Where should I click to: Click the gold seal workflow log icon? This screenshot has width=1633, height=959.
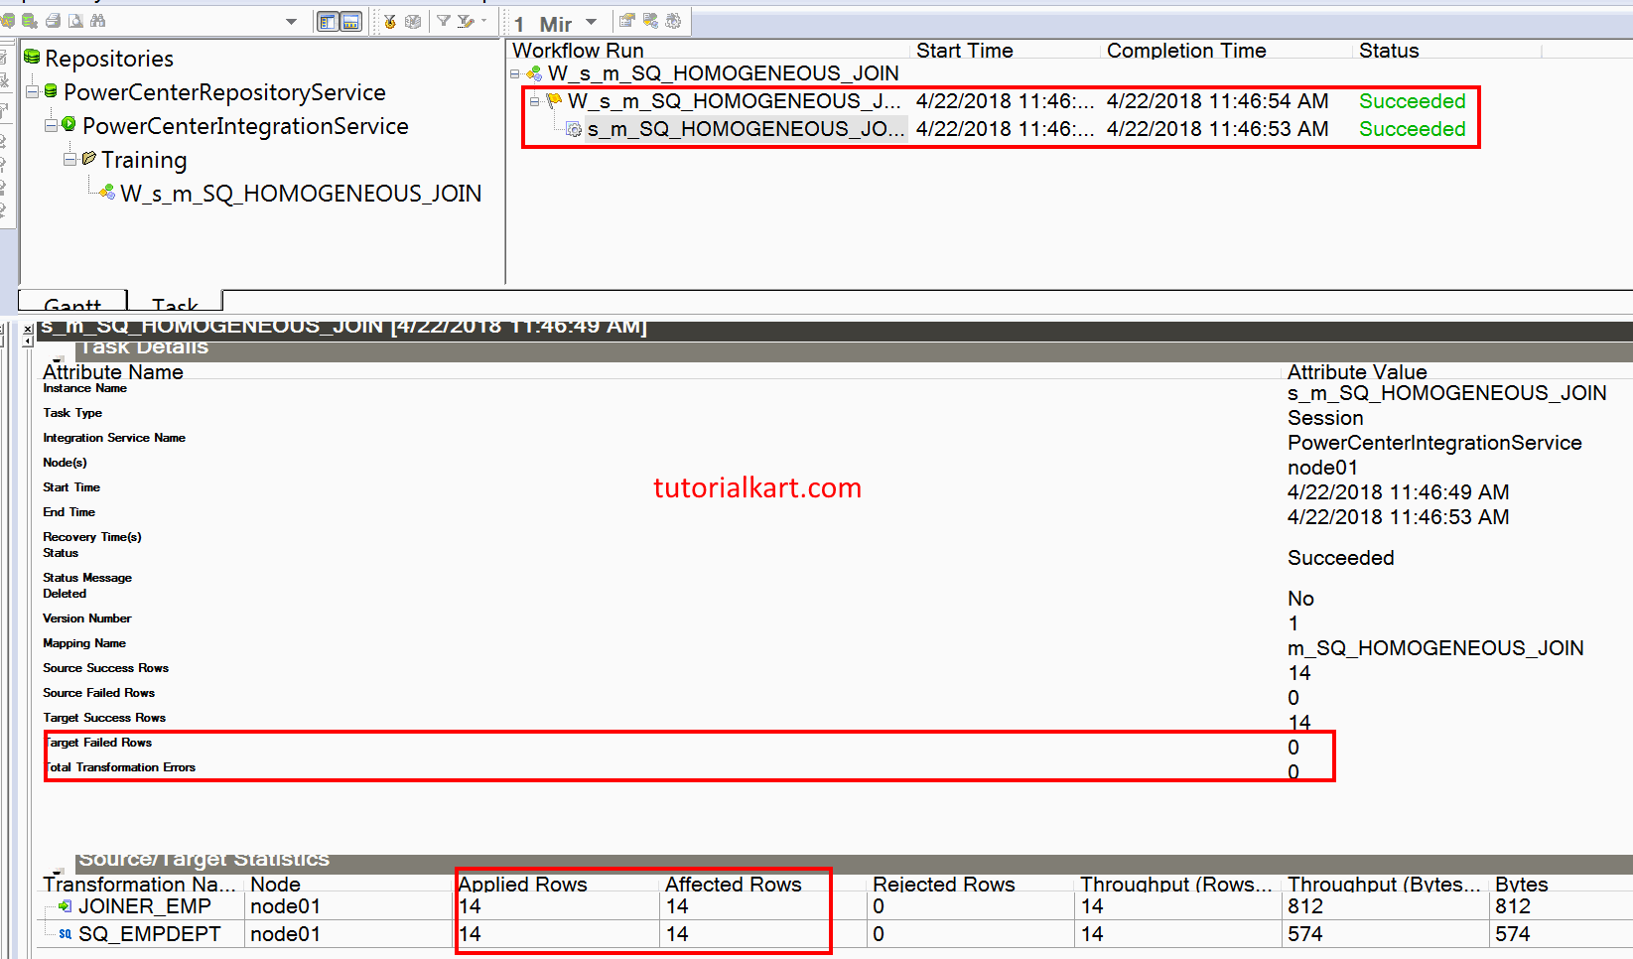tap(391, 21)
